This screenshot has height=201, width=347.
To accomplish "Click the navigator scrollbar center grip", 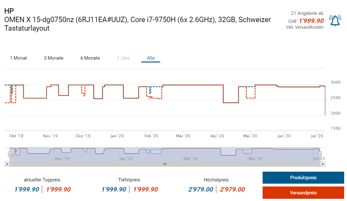I will [165, 164].
